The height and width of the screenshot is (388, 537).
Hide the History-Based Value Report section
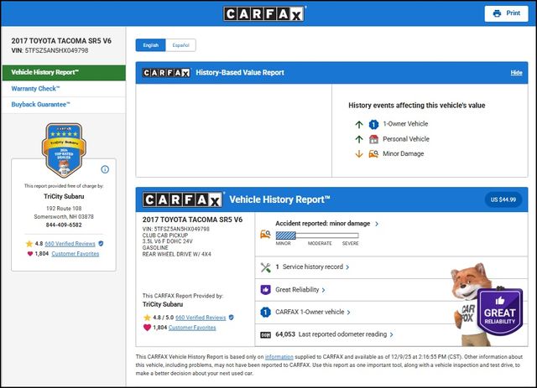(516, 73)
